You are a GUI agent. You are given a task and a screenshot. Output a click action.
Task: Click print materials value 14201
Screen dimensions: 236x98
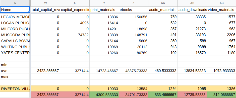tap(104, 29)
